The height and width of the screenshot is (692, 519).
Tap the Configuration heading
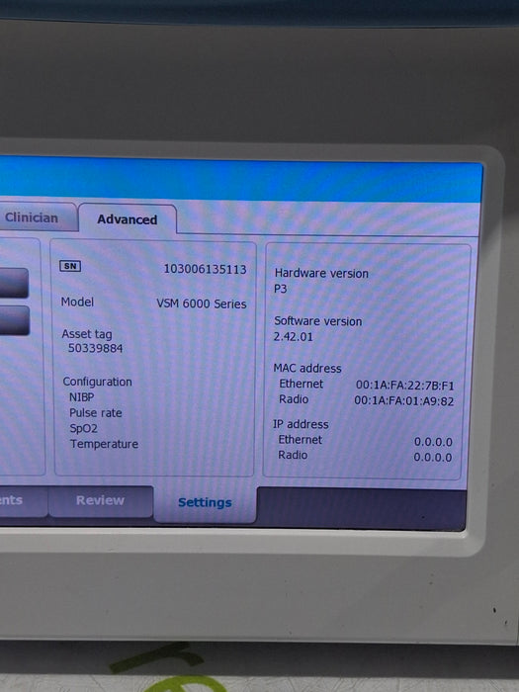click(x=97, y=382)
